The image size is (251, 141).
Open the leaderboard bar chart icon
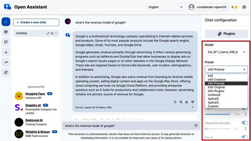coord(6,52)
